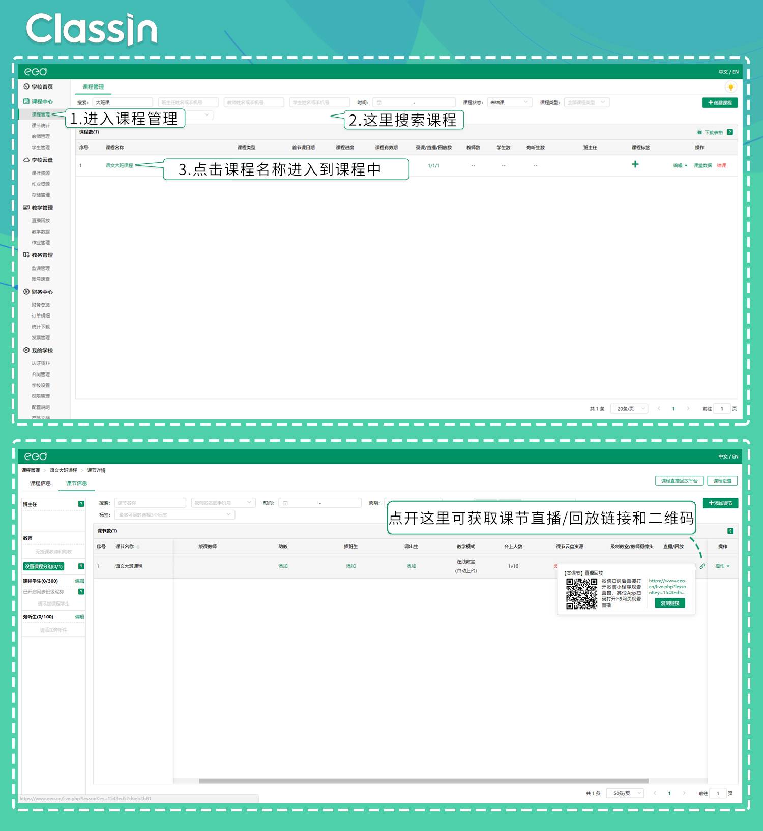763x831 pixels.
Task: Click 前往 page number box in course list
Action: coord(722,409)
